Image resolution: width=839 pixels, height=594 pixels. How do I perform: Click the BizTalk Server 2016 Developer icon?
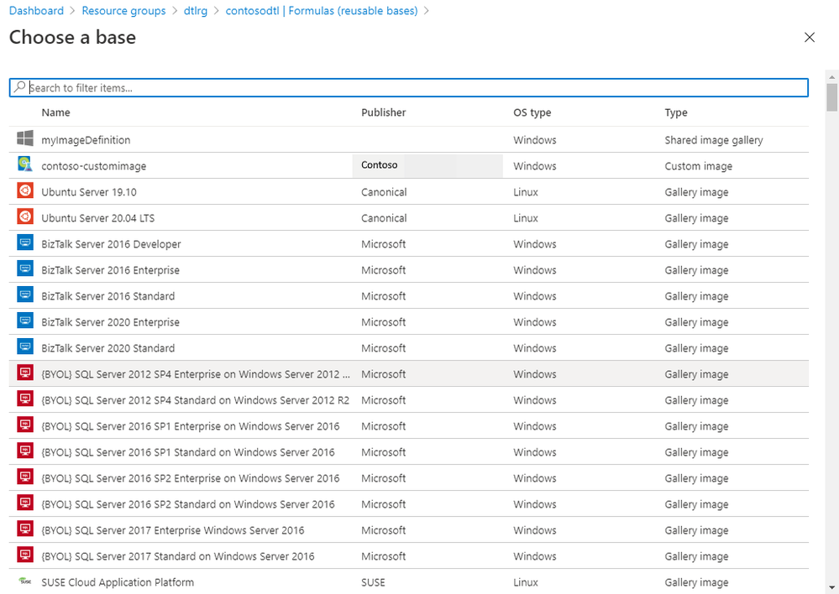[x=25, y=243]
